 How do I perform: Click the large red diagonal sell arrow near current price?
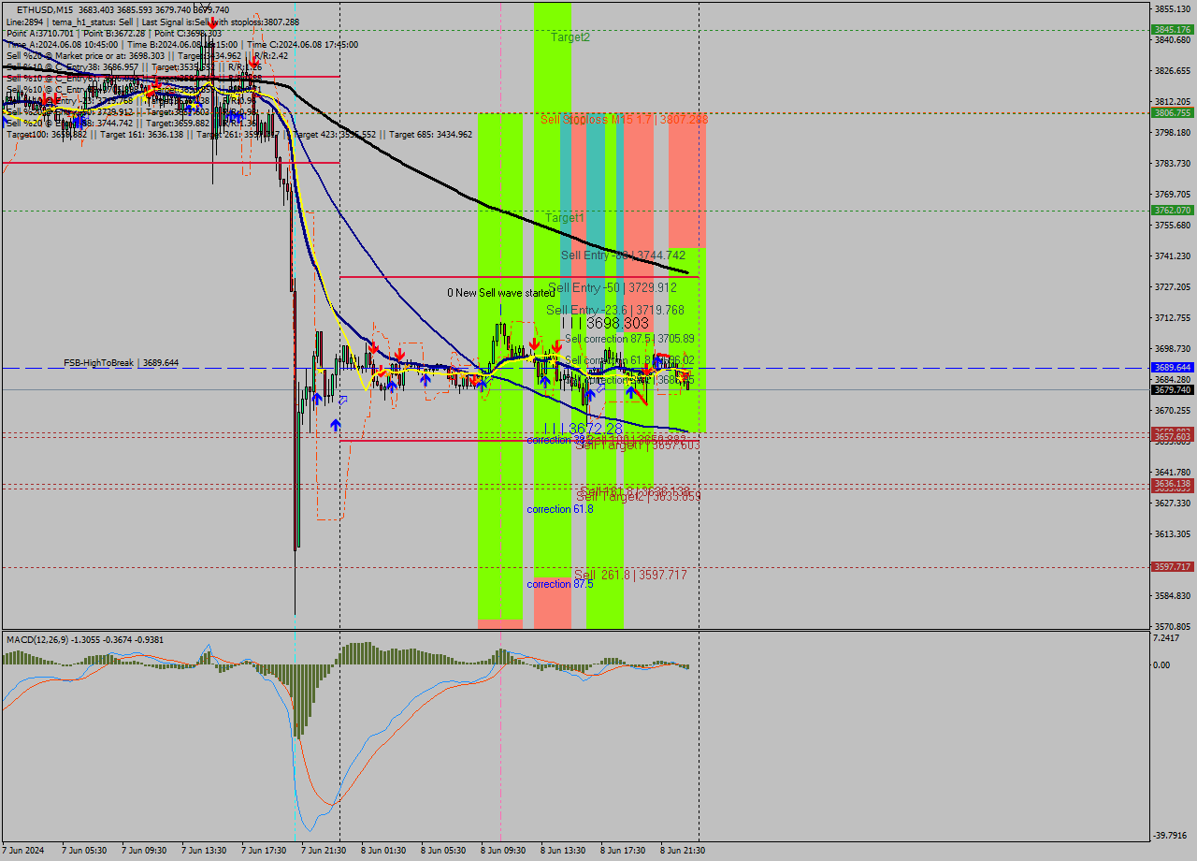coord(640,395)
